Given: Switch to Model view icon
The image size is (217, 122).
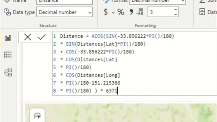Looking at the screenshot, I should 8,72.
